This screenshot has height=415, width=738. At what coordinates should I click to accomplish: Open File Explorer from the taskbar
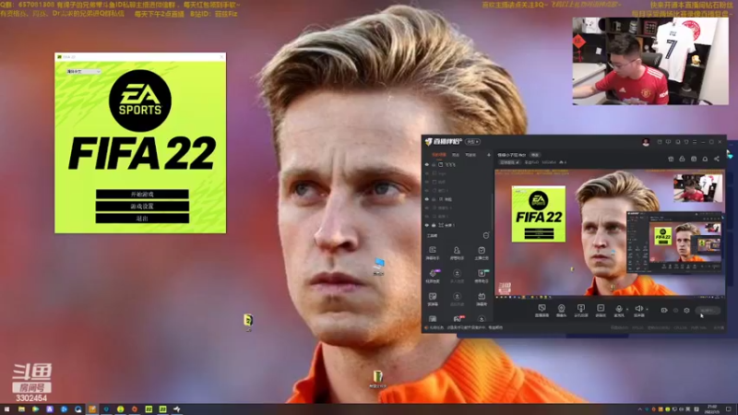pyautogui.click(x=21, y=409)
